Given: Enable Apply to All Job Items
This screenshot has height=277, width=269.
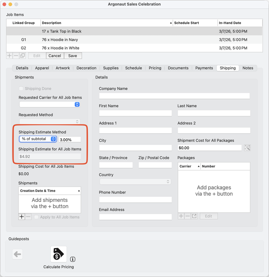Looking at the screenshot, I should click(x=36, y=217).
